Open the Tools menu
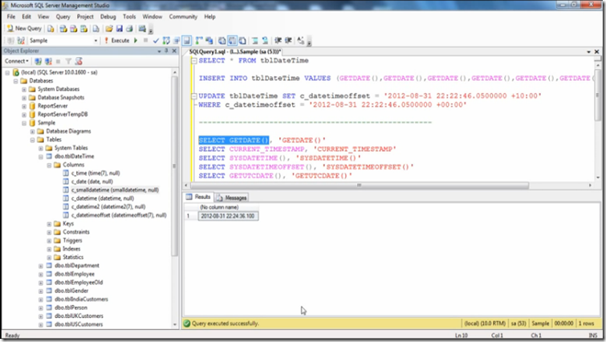The height and width of the screenshot is (342, 606). (129, 17)
